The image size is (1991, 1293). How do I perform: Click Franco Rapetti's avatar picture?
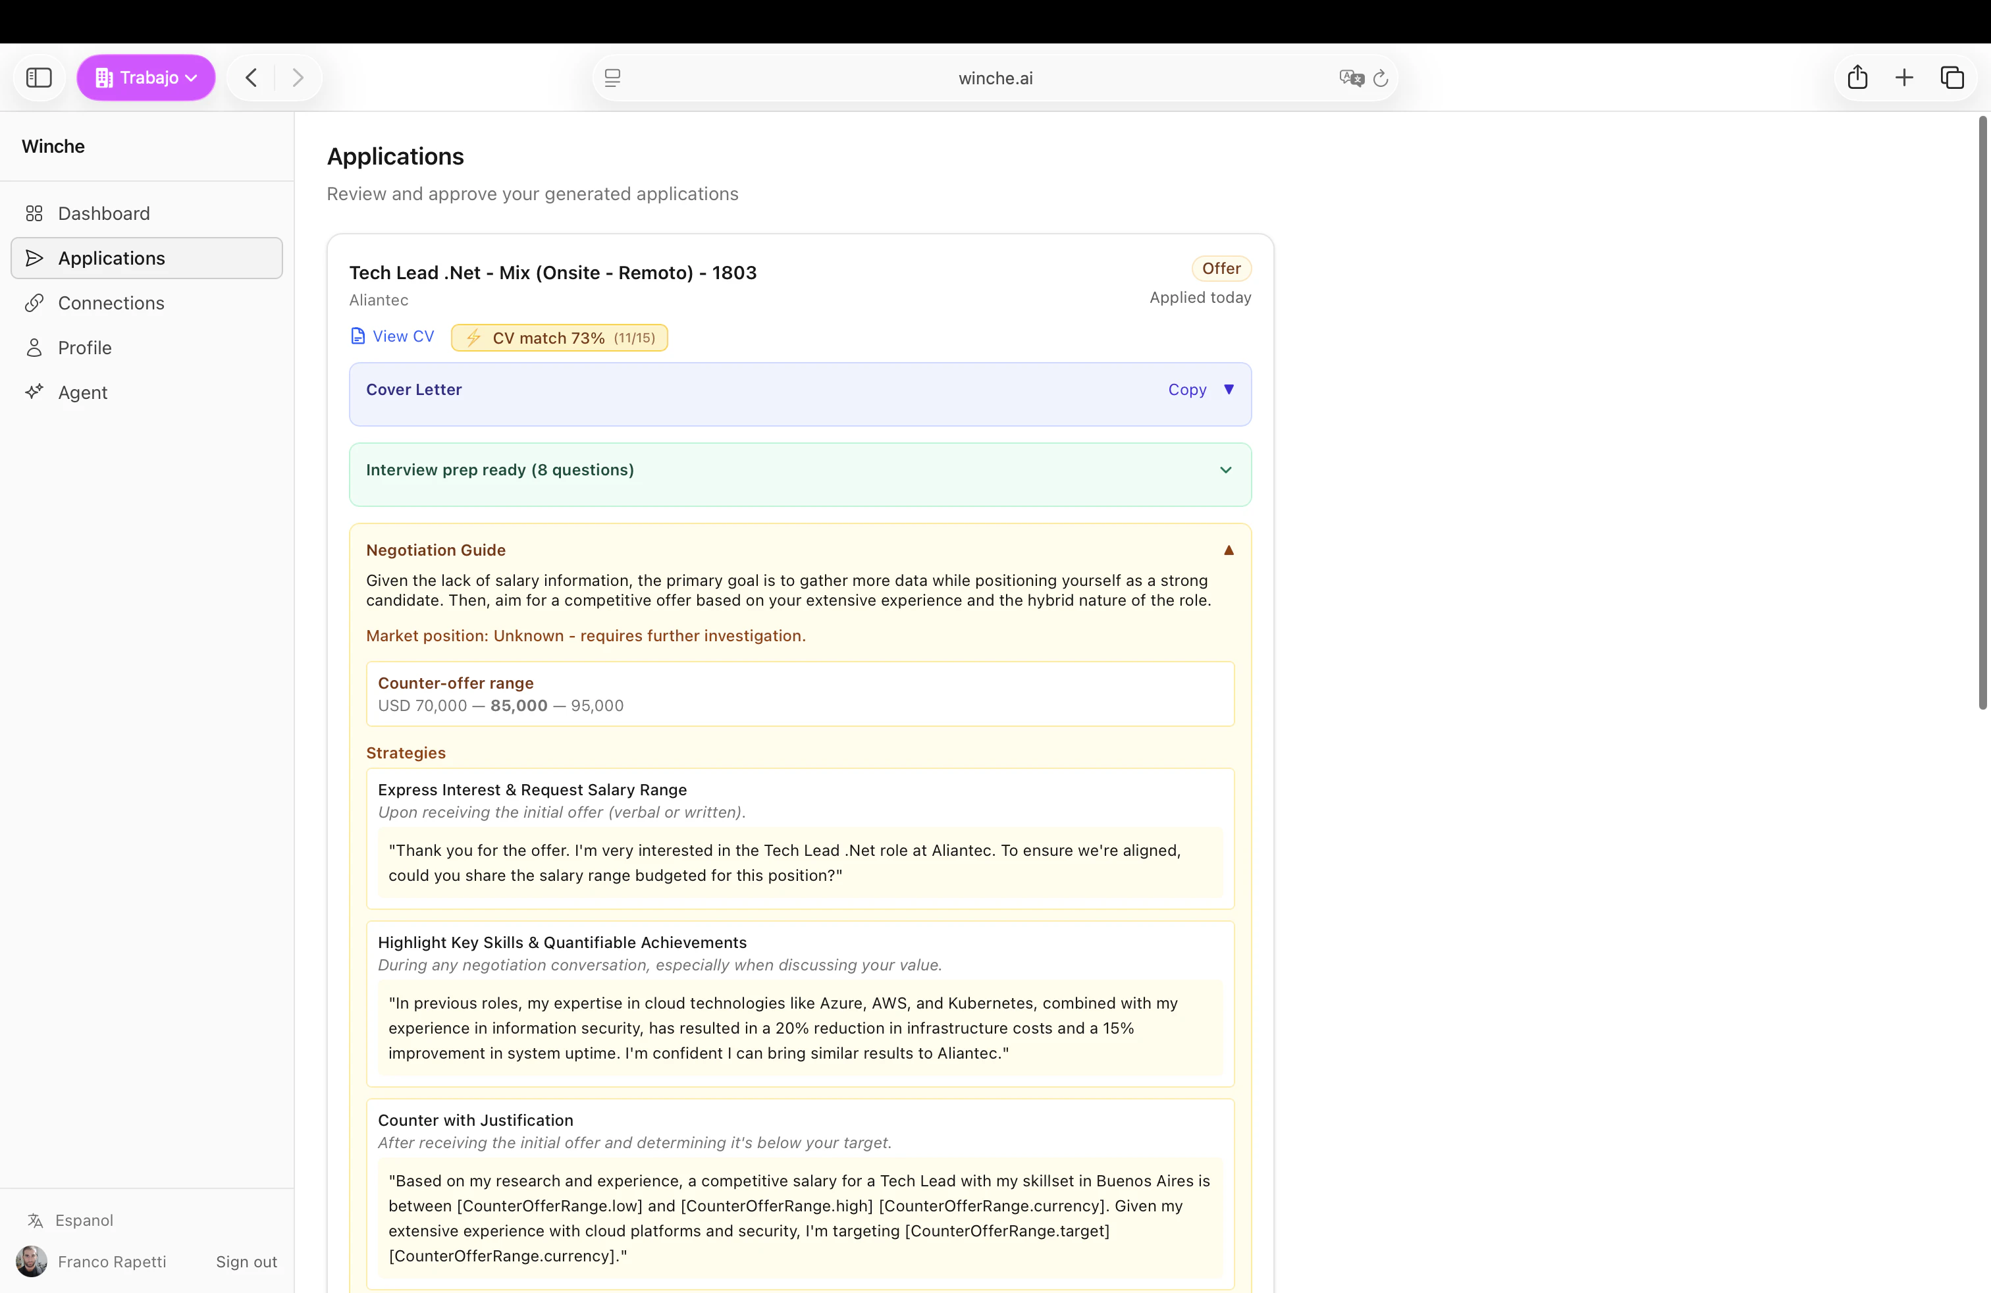pos(32,1261)
